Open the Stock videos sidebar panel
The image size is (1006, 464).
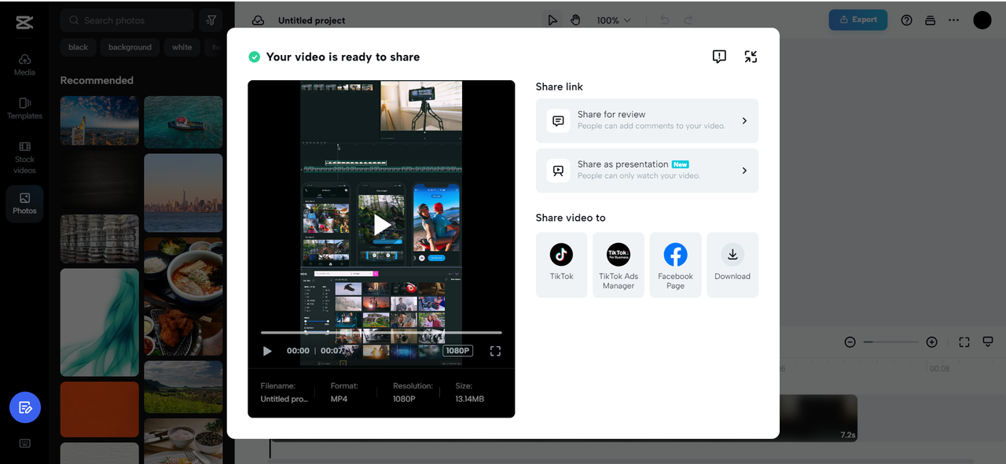(24, 158)
